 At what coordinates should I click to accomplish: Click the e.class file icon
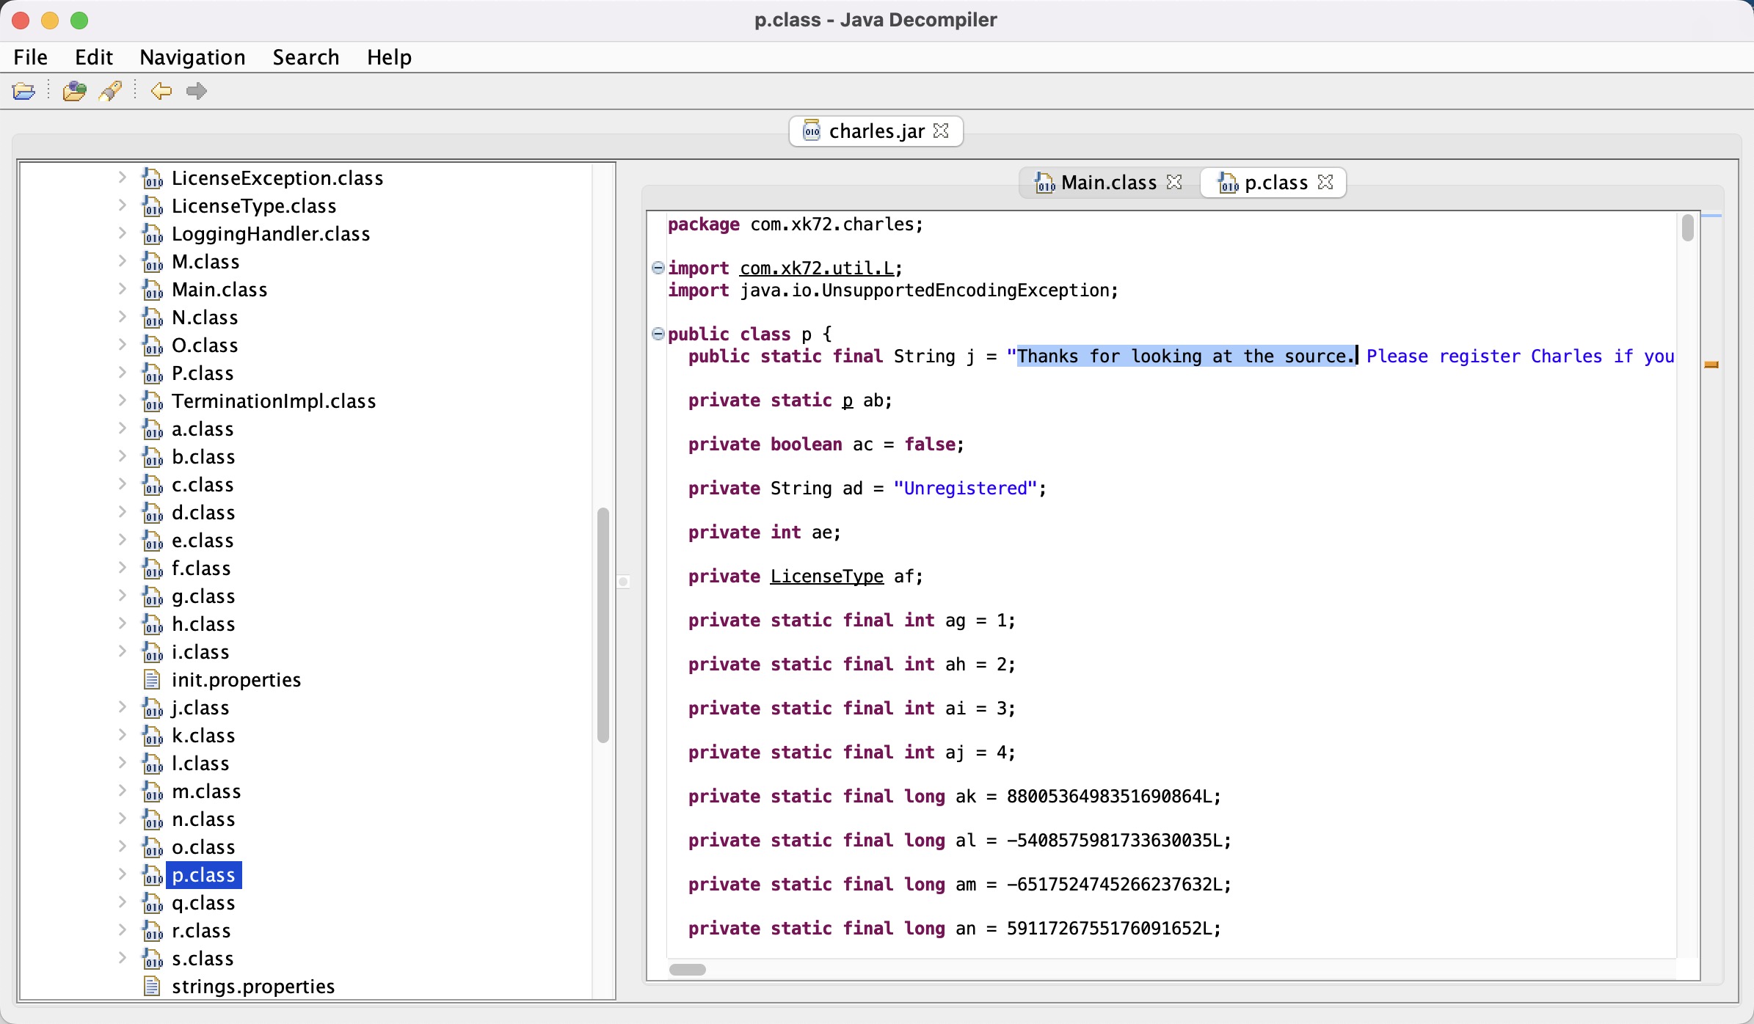click(x=153, y=541)
